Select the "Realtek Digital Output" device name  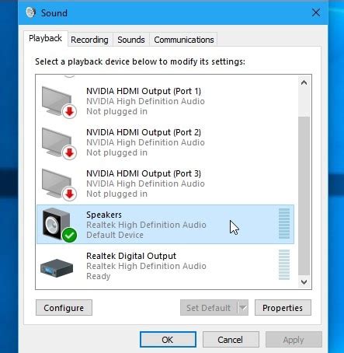click(x=131, y=256)
